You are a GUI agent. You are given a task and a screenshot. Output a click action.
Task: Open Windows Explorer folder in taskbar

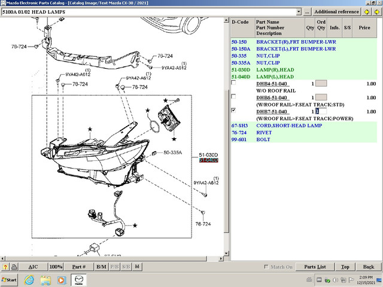pos(45,280)
